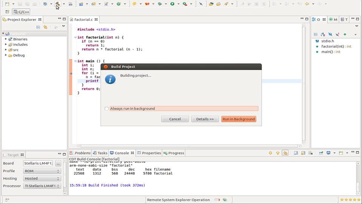Click the Board field showing Stellaris LM4F1
This screenshot has height=204, width=362.
pos(38,163)
